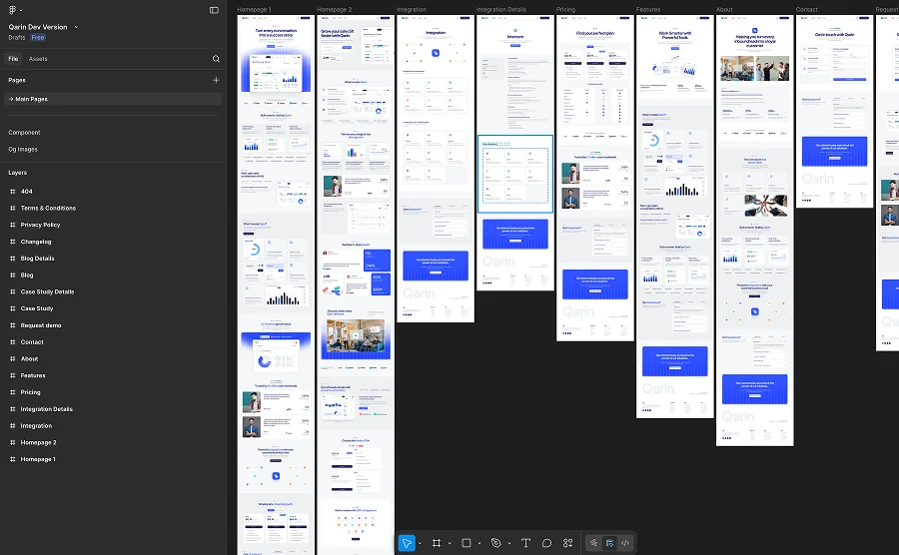Switch to Dev Mode code toggle
Viewport: 899px width, 555px height.
point(625,543)
